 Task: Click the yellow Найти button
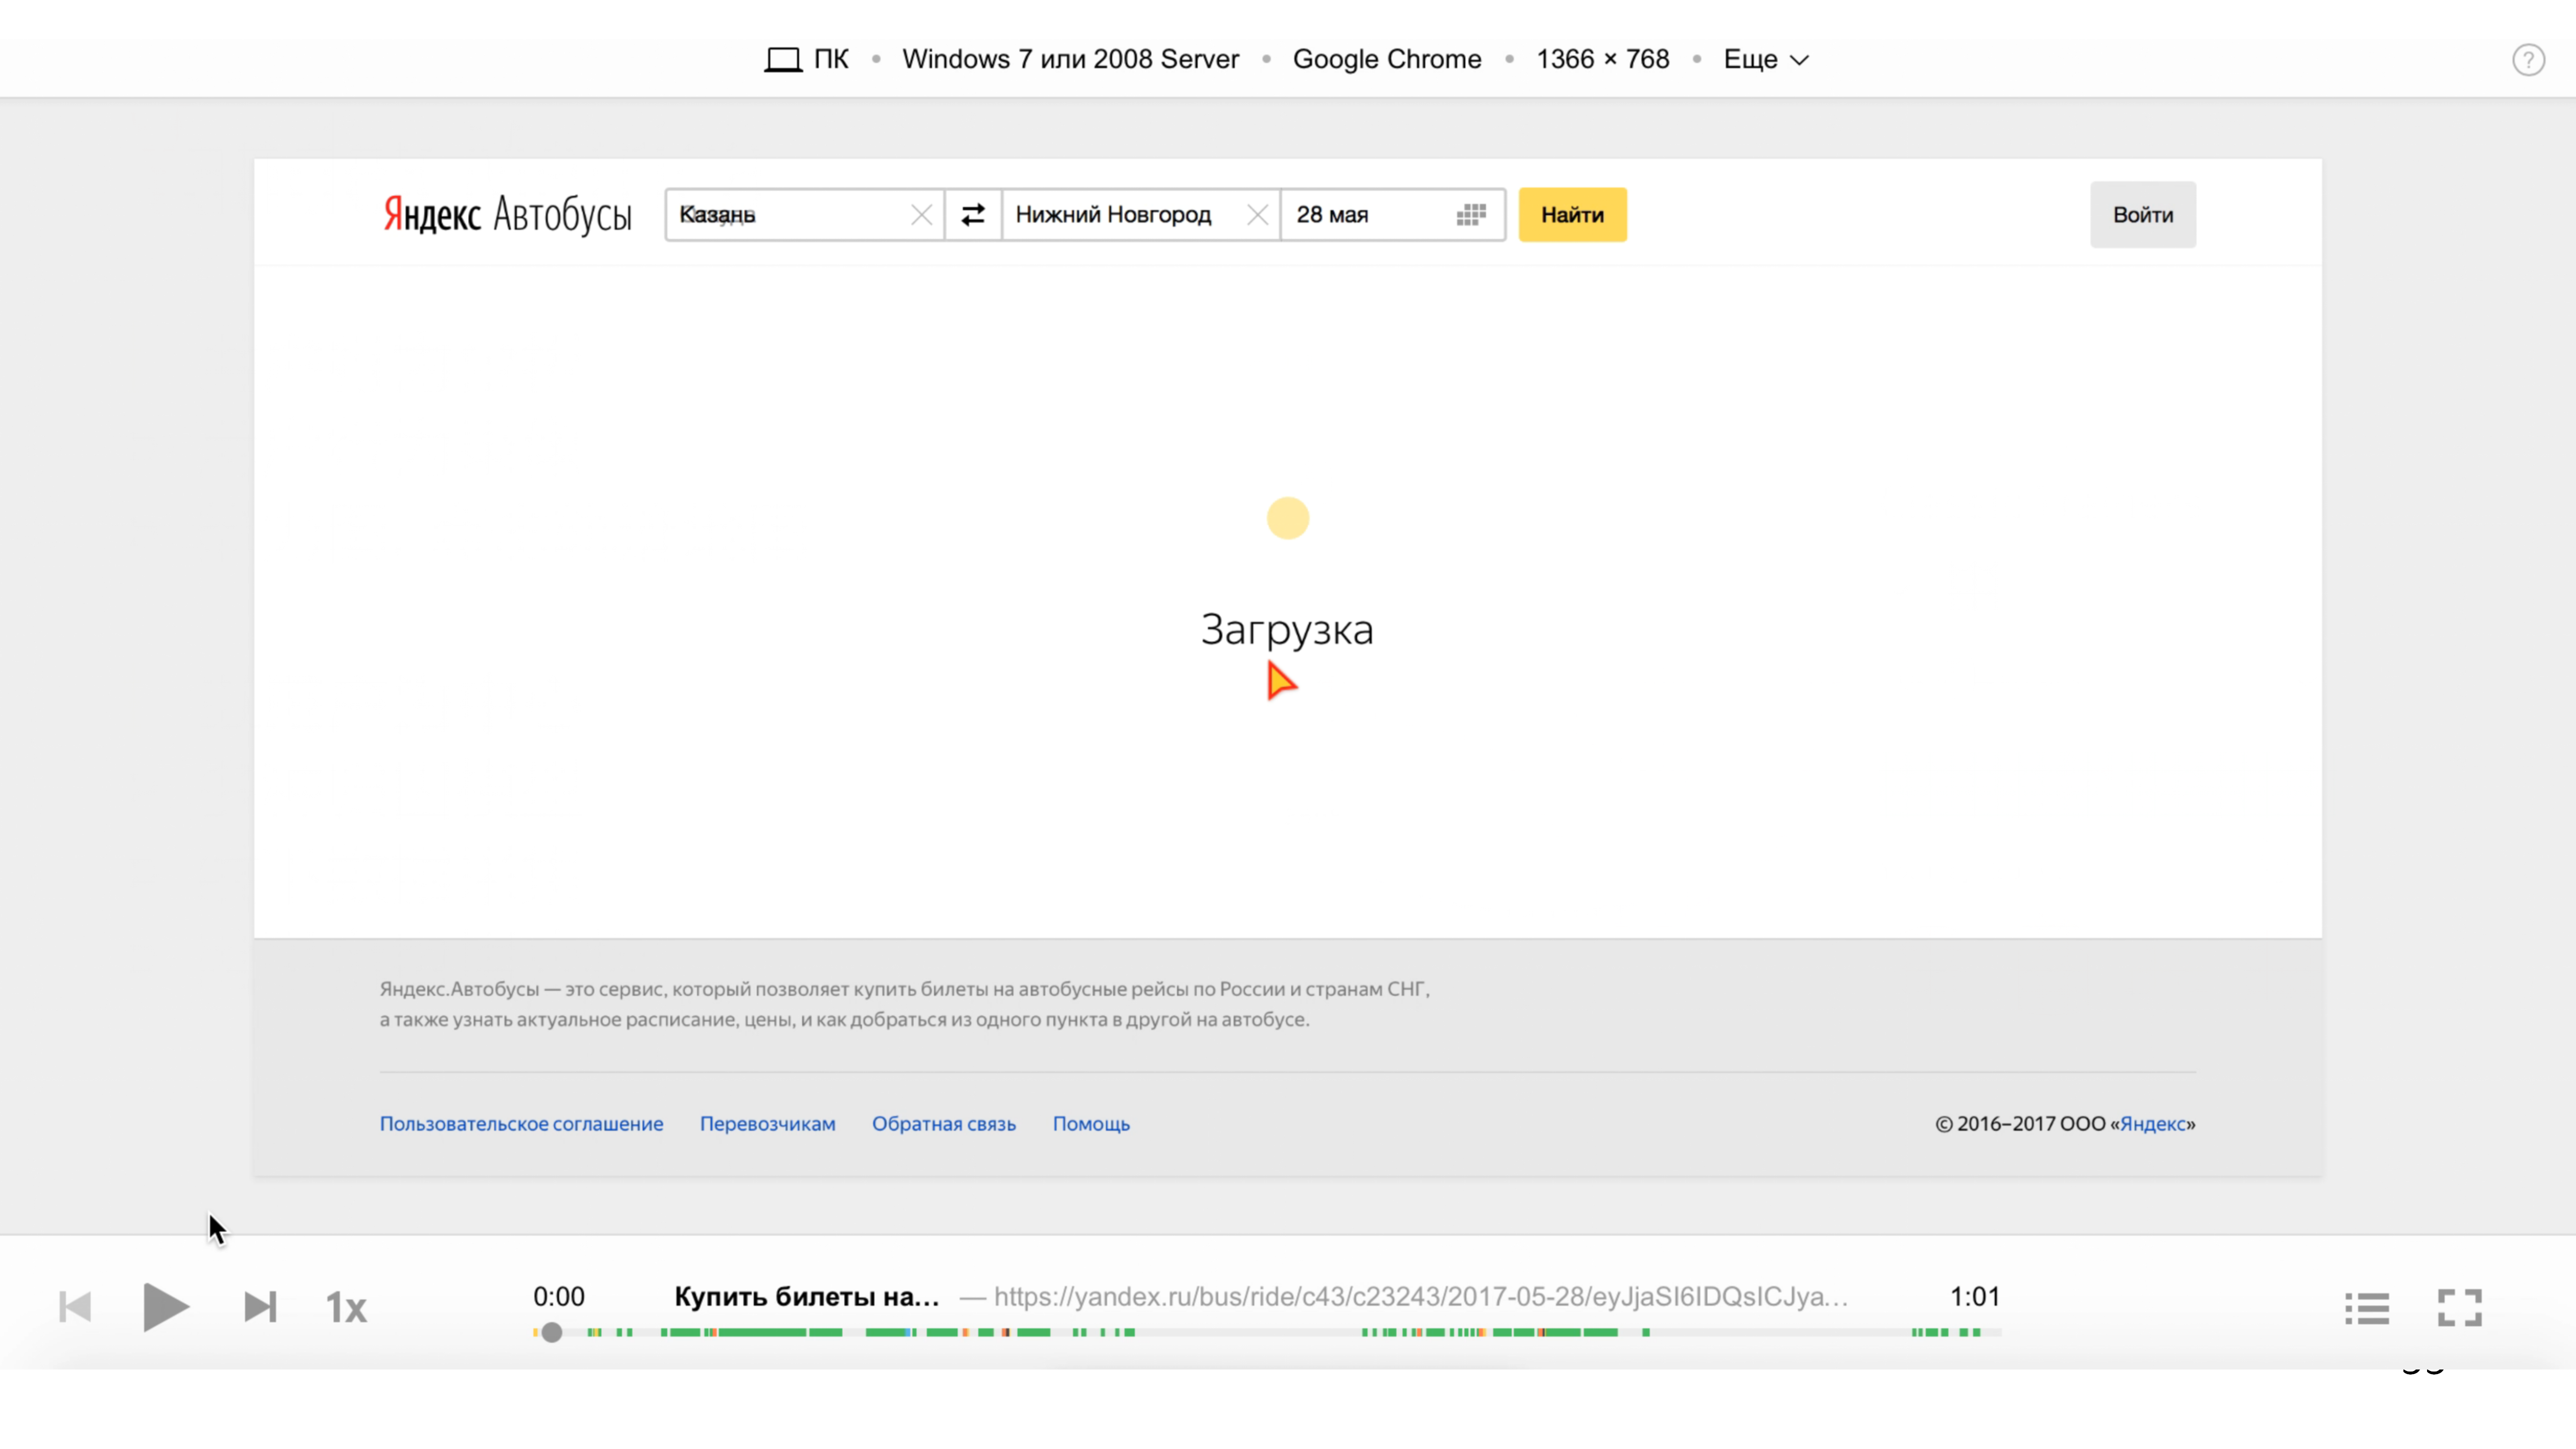[1572, 215]
